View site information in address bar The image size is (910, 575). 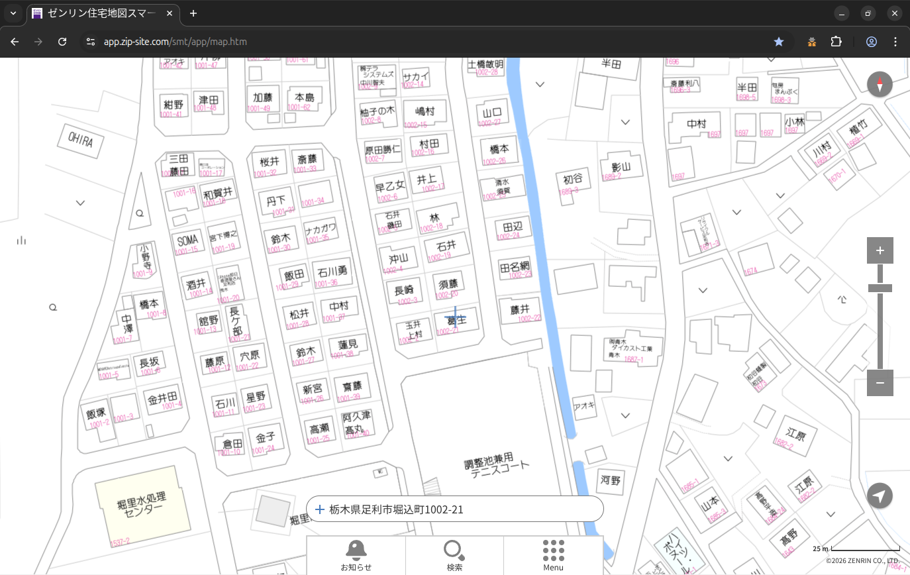click(x=91, y=42)
